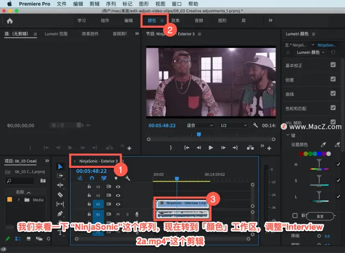Uncheck 基本校正 section checkbox
This screenshot has width=345, height=253.
click(333, 65)
